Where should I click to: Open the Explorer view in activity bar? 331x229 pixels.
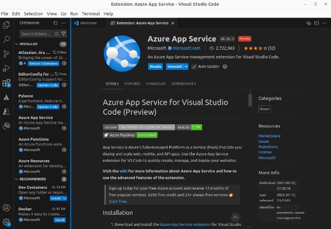pyautogui.click(x=6, y=25)
